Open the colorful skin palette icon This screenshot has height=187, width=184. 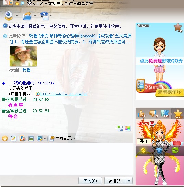(127, 128)
